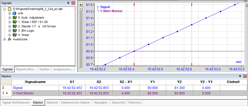Viewport: 248px width, 106px height.
Task: Open the Übersicht tab
Action: pos(119,102)
